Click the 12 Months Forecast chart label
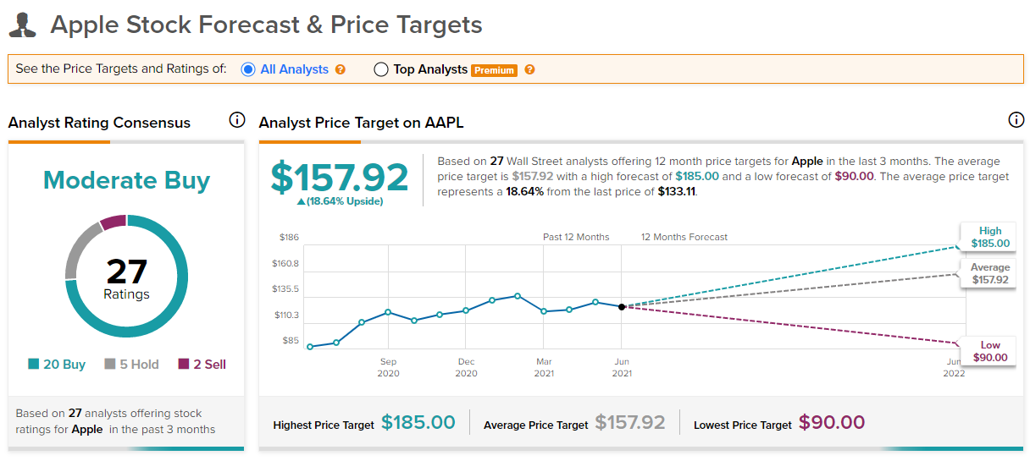This screenshot has height=461, width=1030. pos(684,237)
